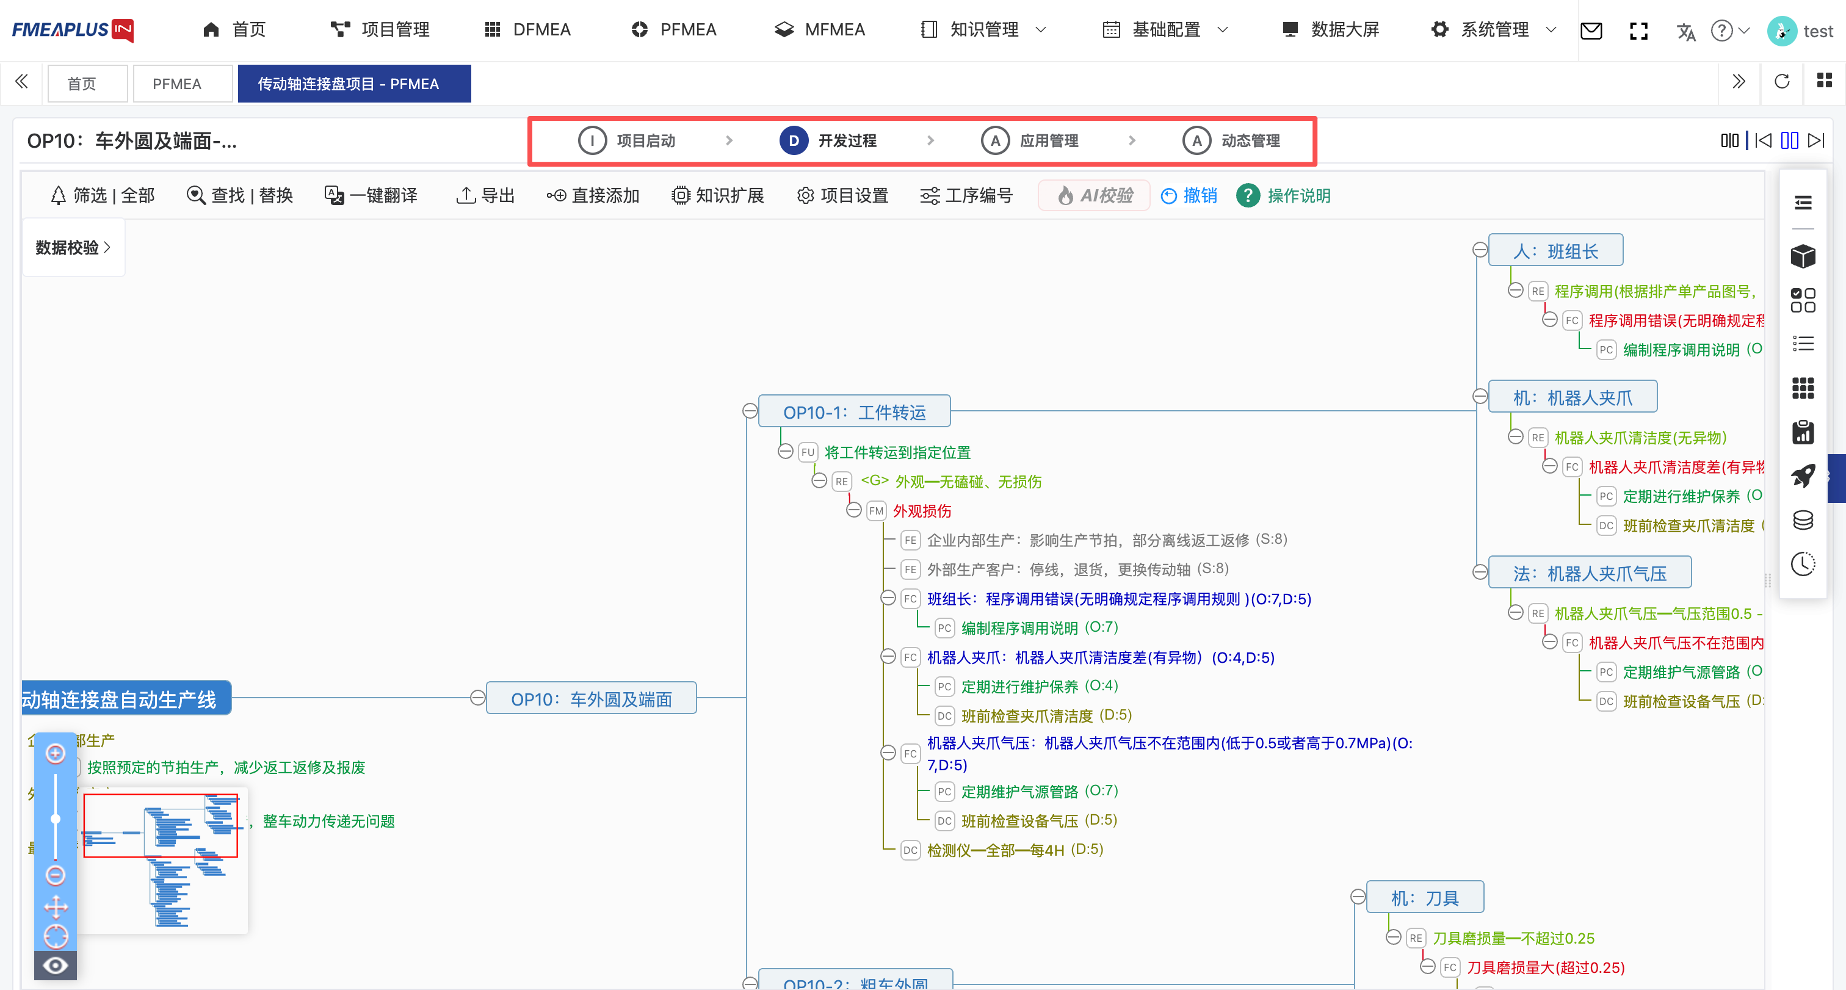This screenshot has width=1846, height=990.
Task: Open 操作说明 help link
Action: click(x=1283, y=195)
